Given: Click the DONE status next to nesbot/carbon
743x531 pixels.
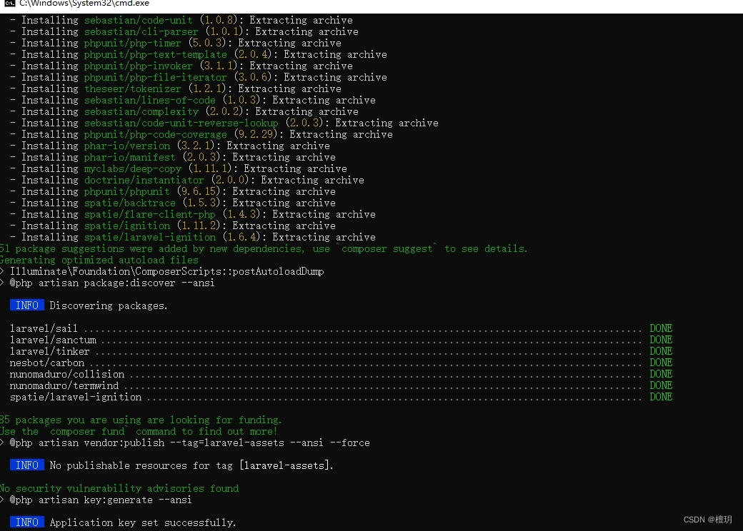Looking at the screenshot, I should pos(660,362).
